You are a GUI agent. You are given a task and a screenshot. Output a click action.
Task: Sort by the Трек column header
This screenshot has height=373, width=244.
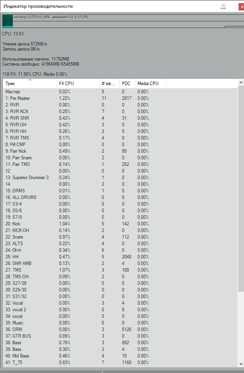(x=30, y=84)
